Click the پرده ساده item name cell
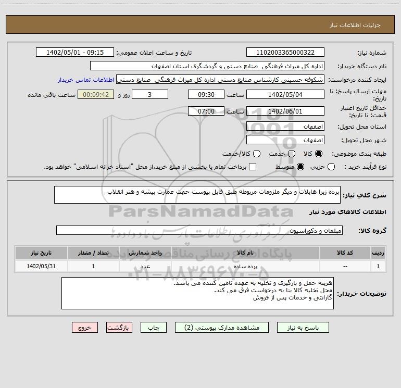This screenshot has width=401, height=388. coord(245,266)
